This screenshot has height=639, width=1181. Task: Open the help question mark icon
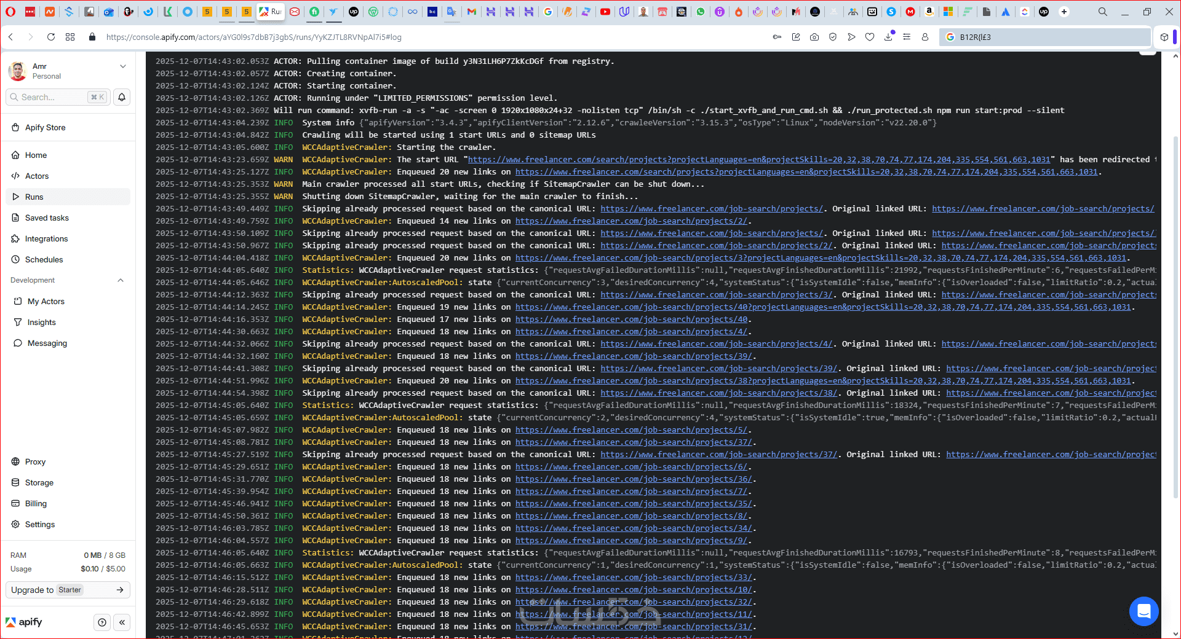tap(102, 622)
